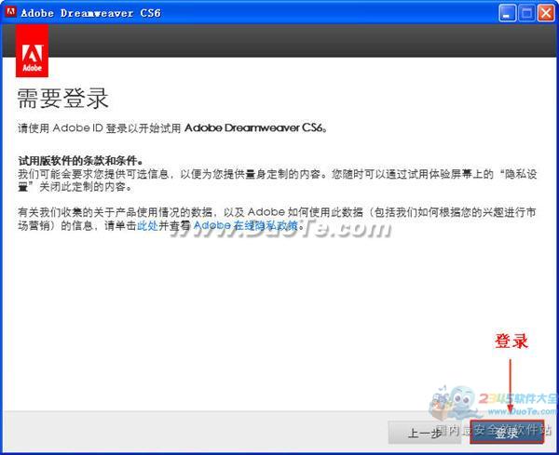Go back with the 上一步 button
Viewport: 559px width, 455px height.
coord(425,433)
